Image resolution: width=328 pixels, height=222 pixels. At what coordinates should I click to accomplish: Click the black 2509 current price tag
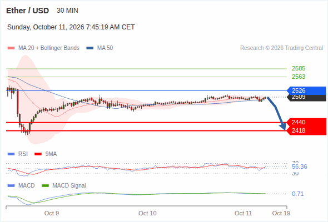(306, 98)
